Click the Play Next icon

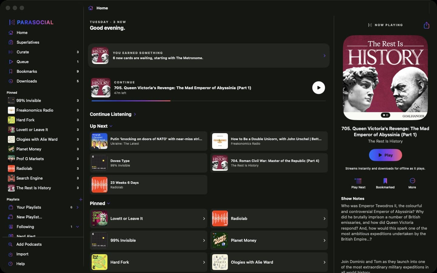(358, 181)
